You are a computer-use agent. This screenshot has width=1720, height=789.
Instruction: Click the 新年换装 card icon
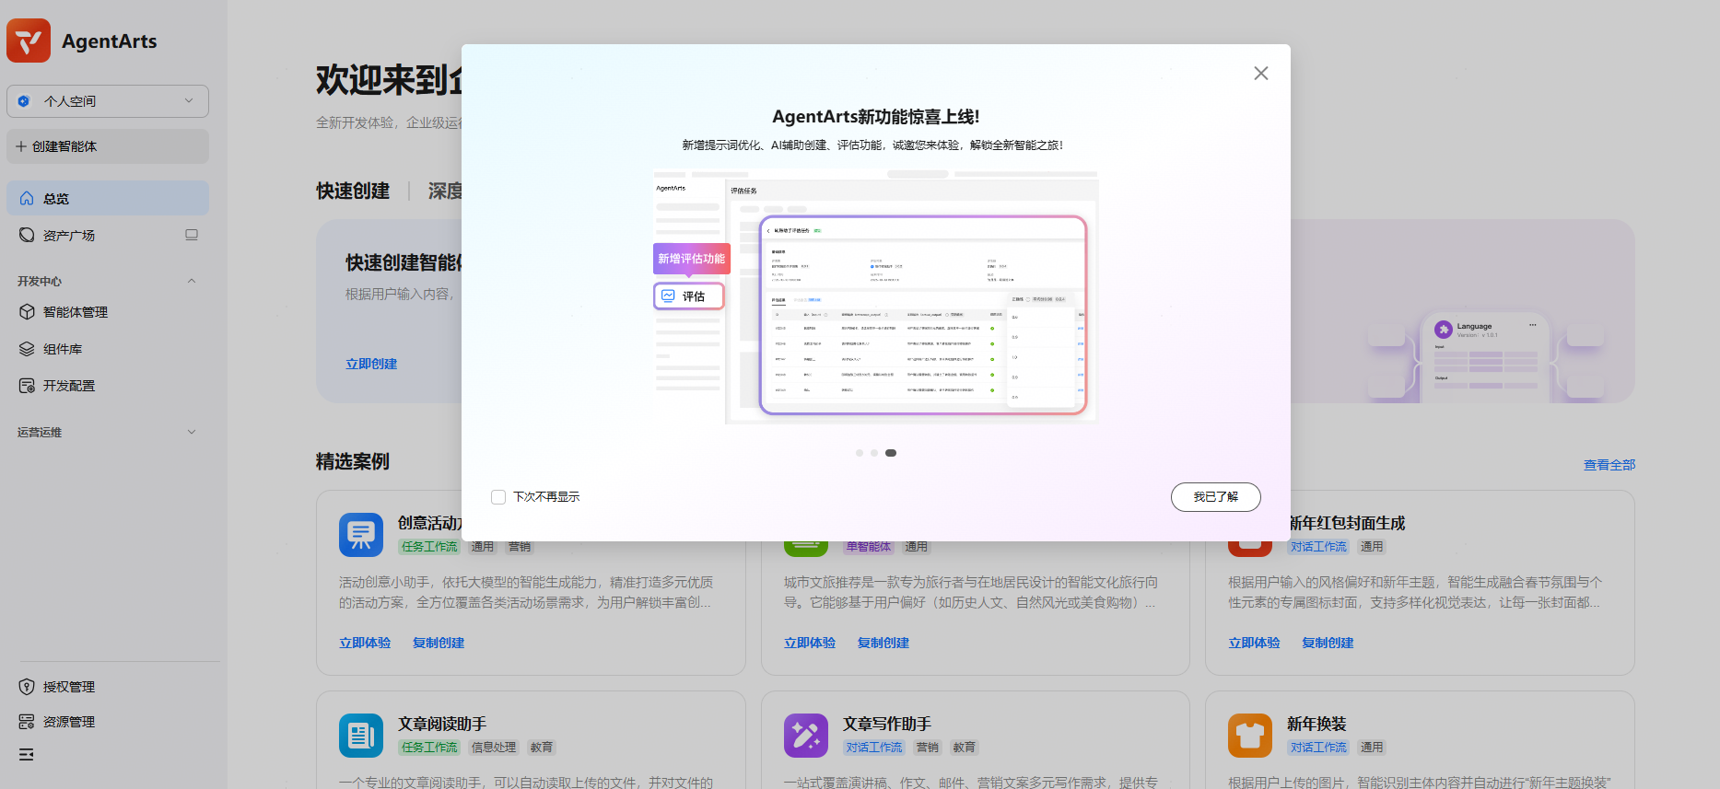point(1250,736)
